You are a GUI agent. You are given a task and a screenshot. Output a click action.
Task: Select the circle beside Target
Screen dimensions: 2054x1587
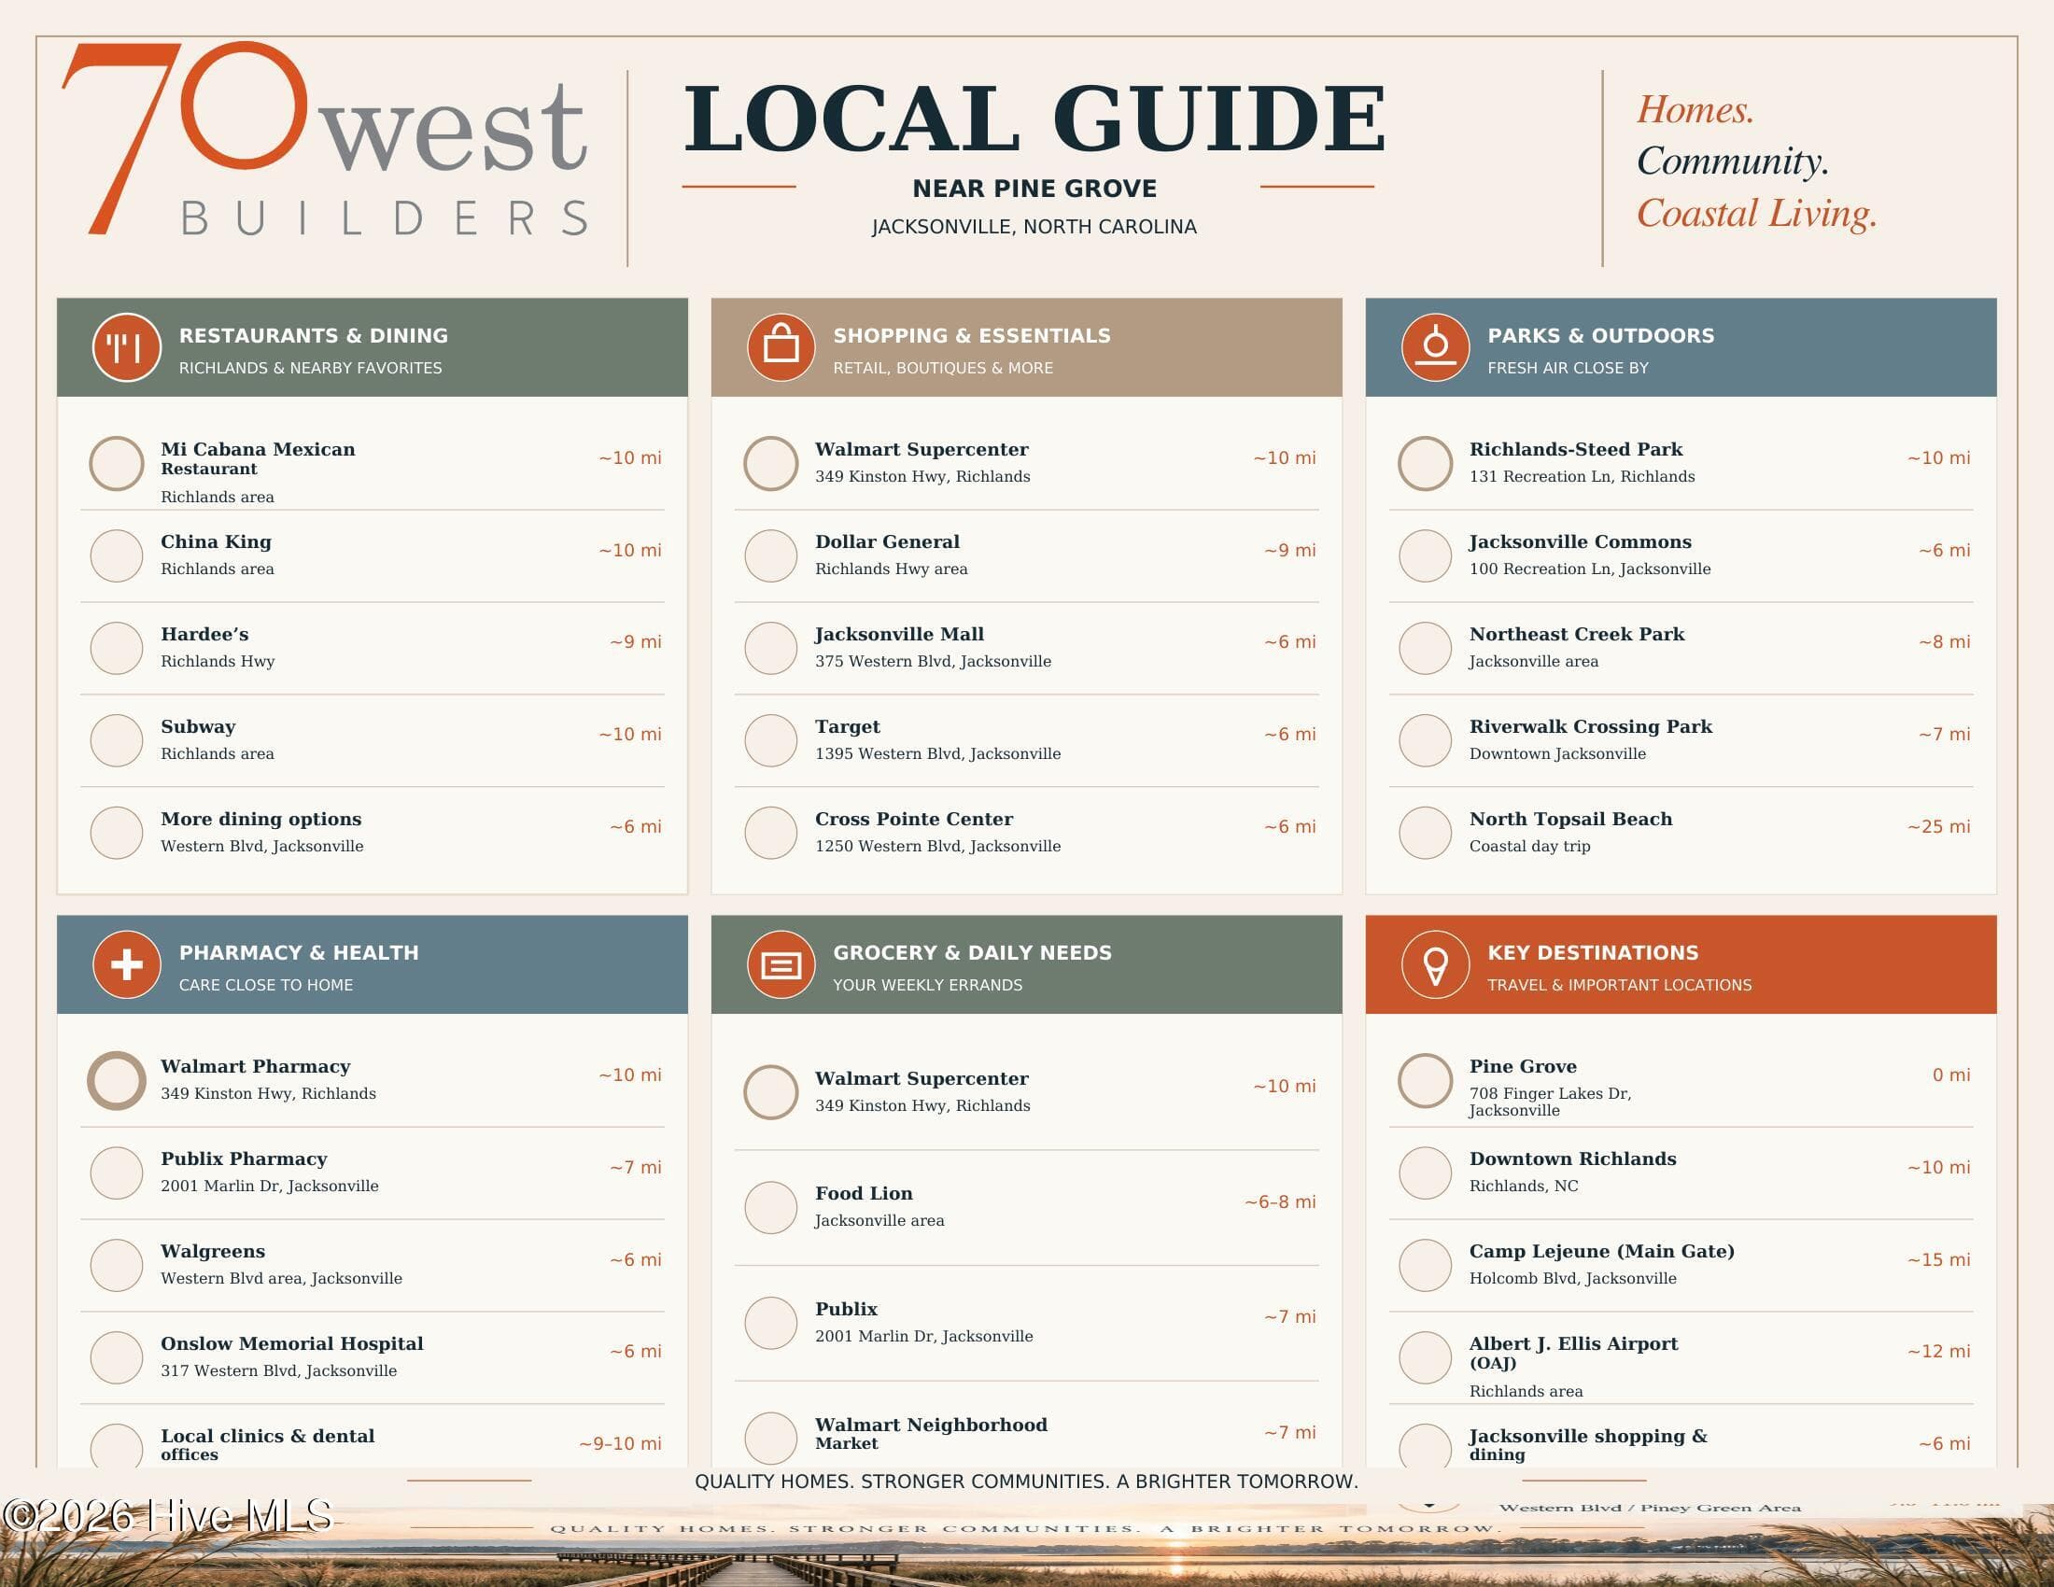770,740
